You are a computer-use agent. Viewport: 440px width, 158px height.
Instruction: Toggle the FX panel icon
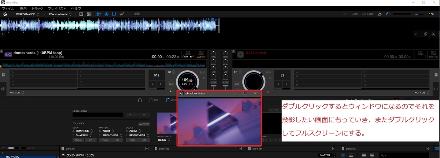[x=81, y=14]
